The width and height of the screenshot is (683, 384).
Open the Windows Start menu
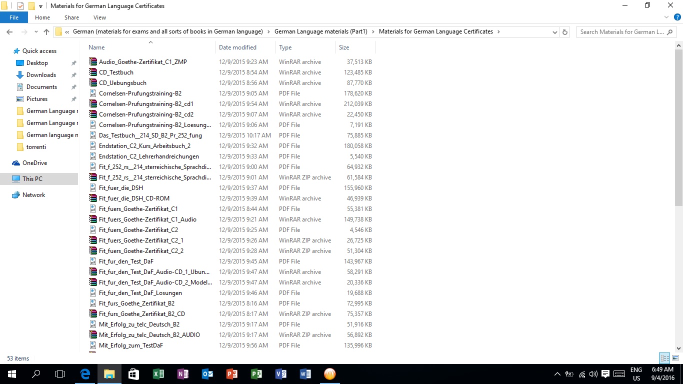[x=11, y=374]
